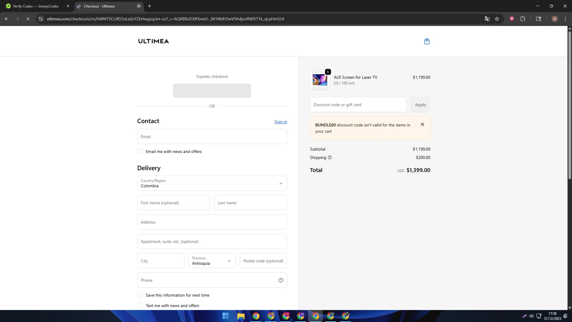Click the Discount code or gift card field
Image resolution: width=572 pixels, height=322 pixels.
click(358, 105)
